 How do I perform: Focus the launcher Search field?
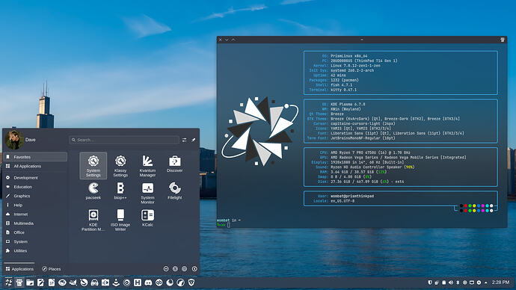tap(124, 140)
